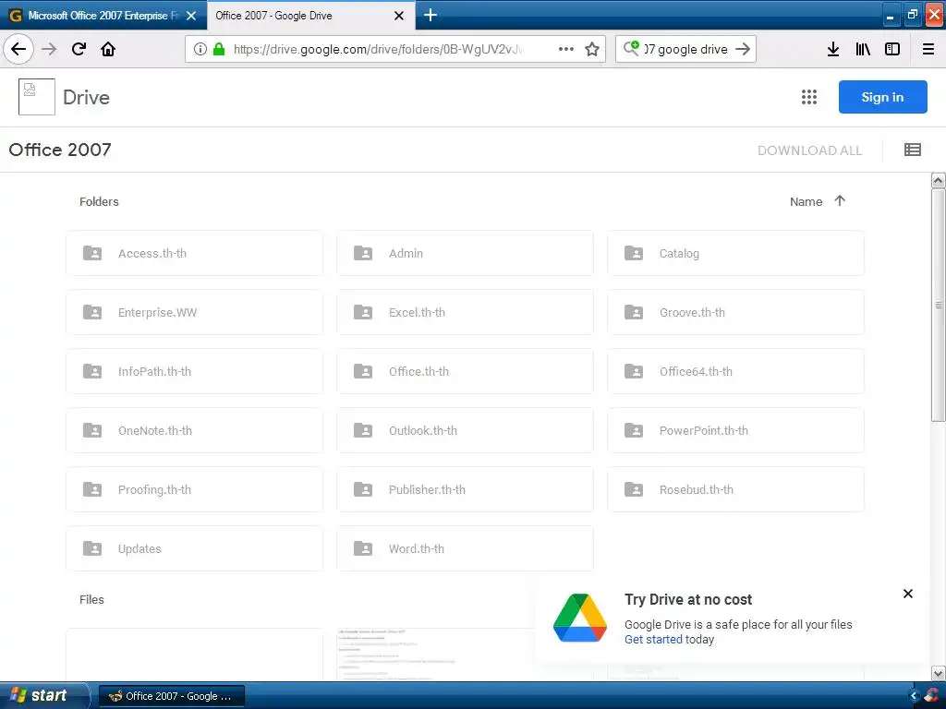Go back with the browser back arrow

18,49
